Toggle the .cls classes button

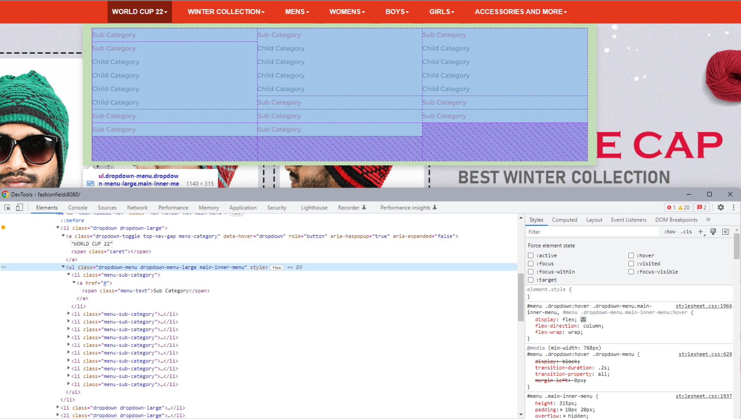click(686, 231)
